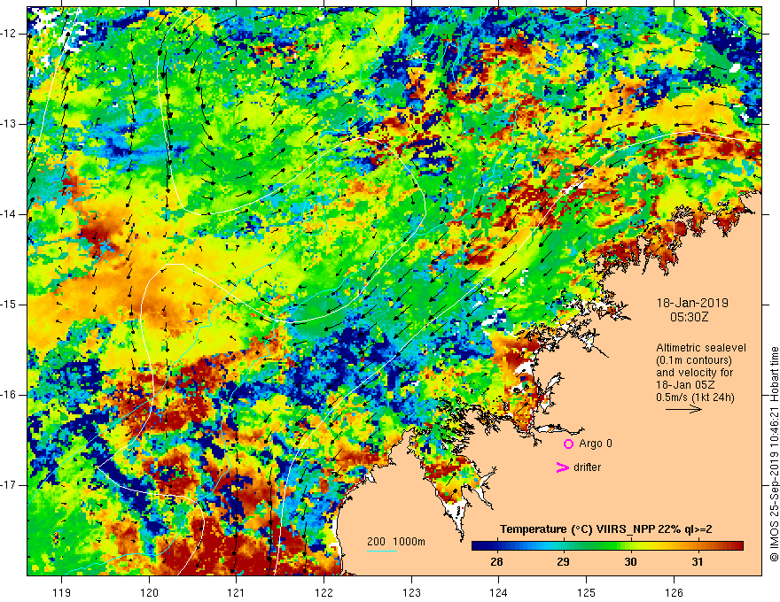The height and width of the screenshot is (602, 780).
Task: Click the color bar value 29
Action: 563,562
